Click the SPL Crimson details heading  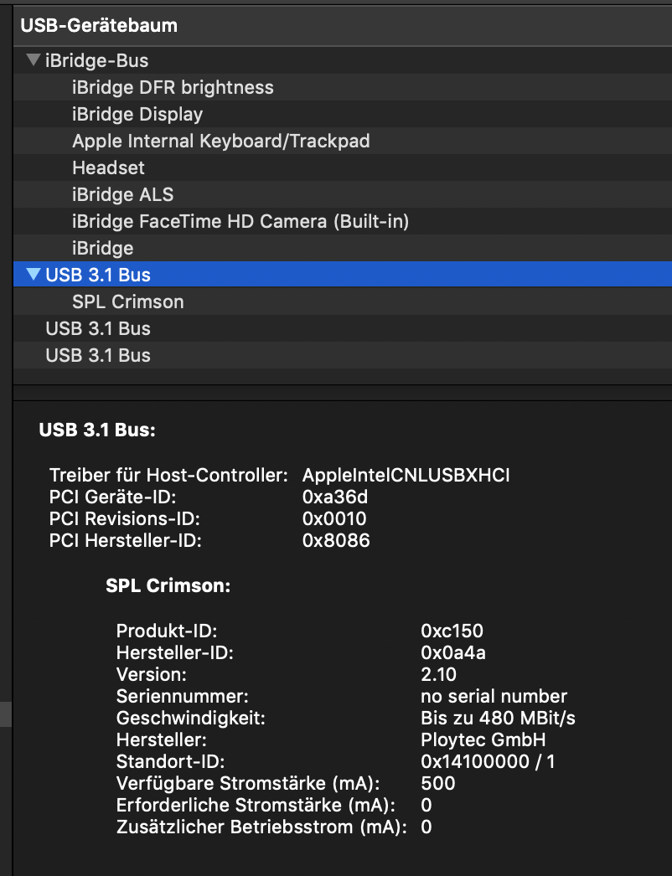click(x=168, y=586)
